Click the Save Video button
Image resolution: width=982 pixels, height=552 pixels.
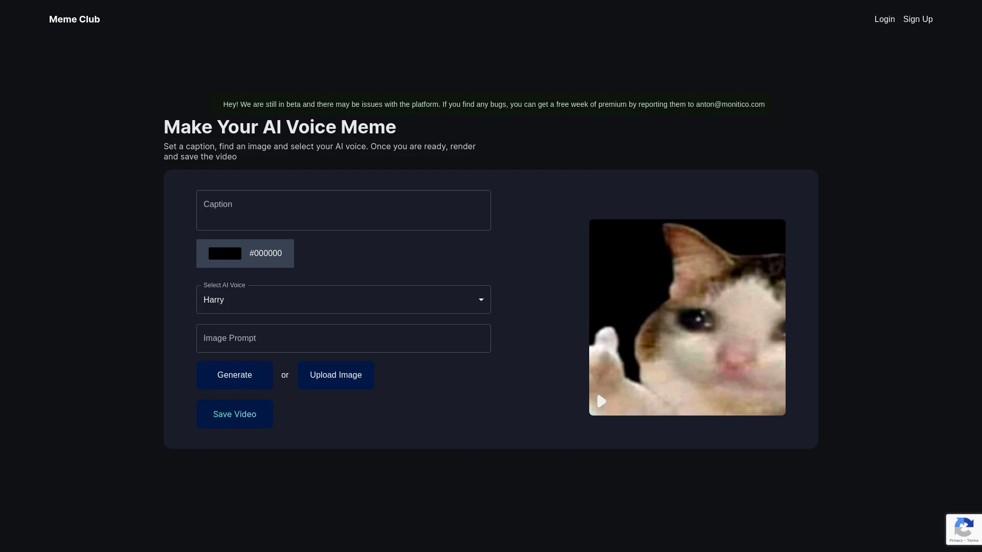click(235, 414)
